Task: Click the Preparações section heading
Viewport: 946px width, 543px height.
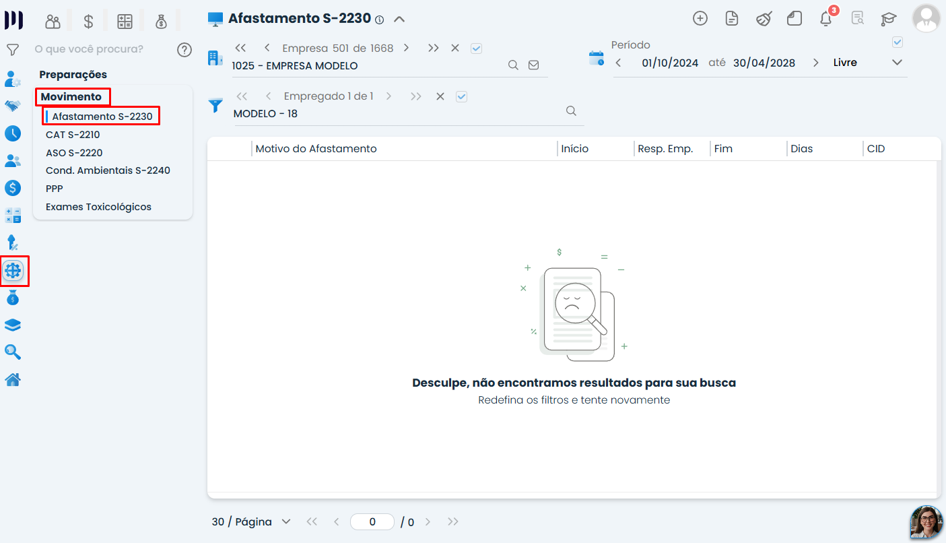Action: [x=73, y=75]
